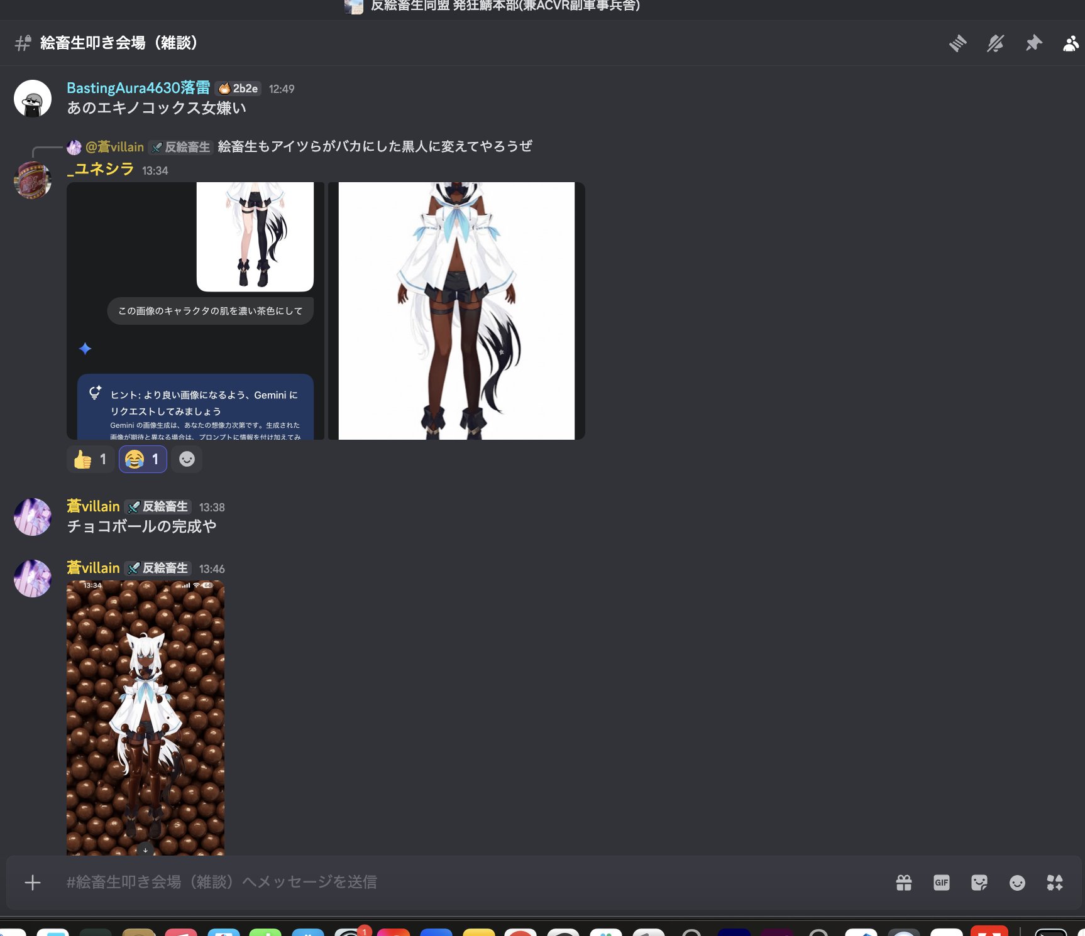
Task: Open the full-body character image attachment
Action: click(456, 311)
